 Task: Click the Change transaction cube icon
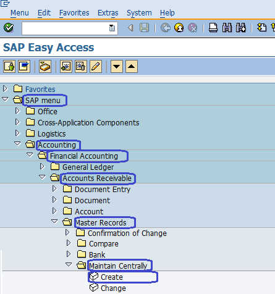pyautogui.click(x=94, y=288)
